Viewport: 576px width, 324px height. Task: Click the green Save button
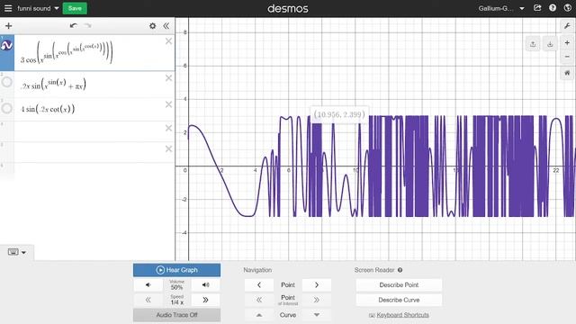(x=75, y=8)
